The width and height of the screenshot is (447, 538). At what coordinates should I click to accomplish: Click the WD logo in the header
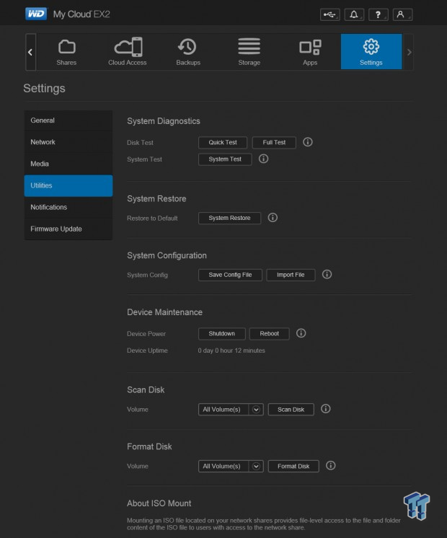click(x=36, y=14)
